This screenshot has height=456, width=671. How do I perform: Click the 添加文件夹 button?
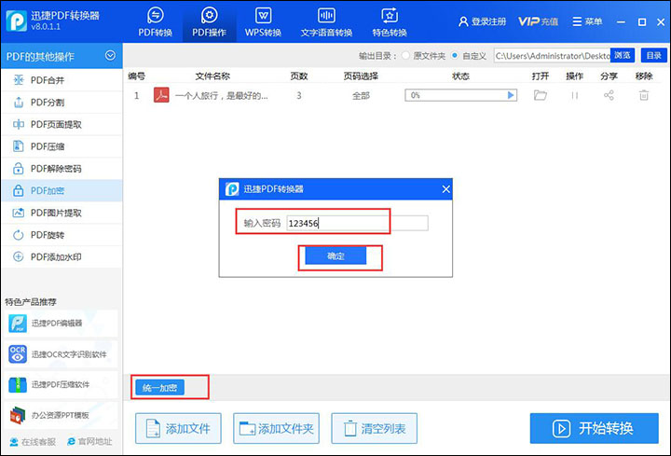(276, 428)
